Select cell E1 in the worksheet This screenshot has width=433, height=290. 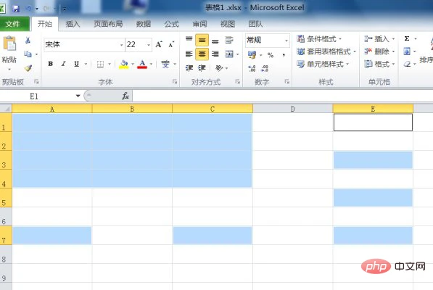[373, 123]
